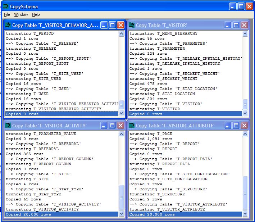Image resolution: width=255 pixels, height=222 pixels.
Task: Select 'truncating T_MENU_HIERARCHY' log line
Action: 163,33
